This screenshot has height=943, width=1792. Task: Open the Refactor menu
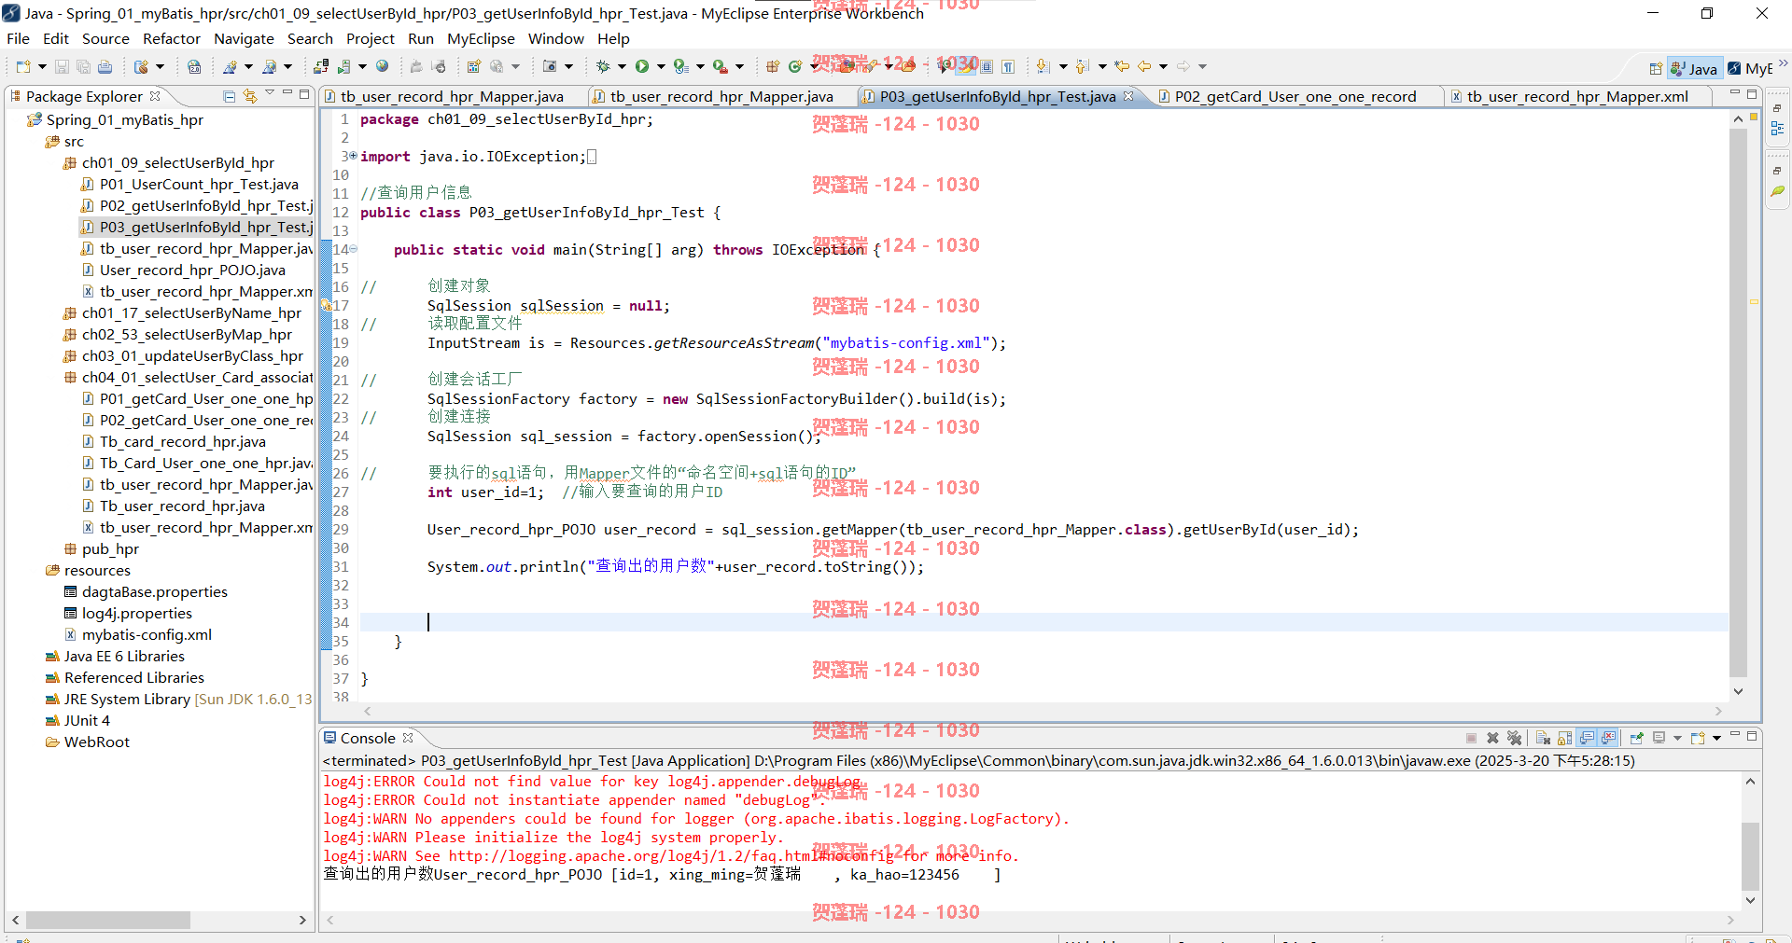(x=171, y=38)
